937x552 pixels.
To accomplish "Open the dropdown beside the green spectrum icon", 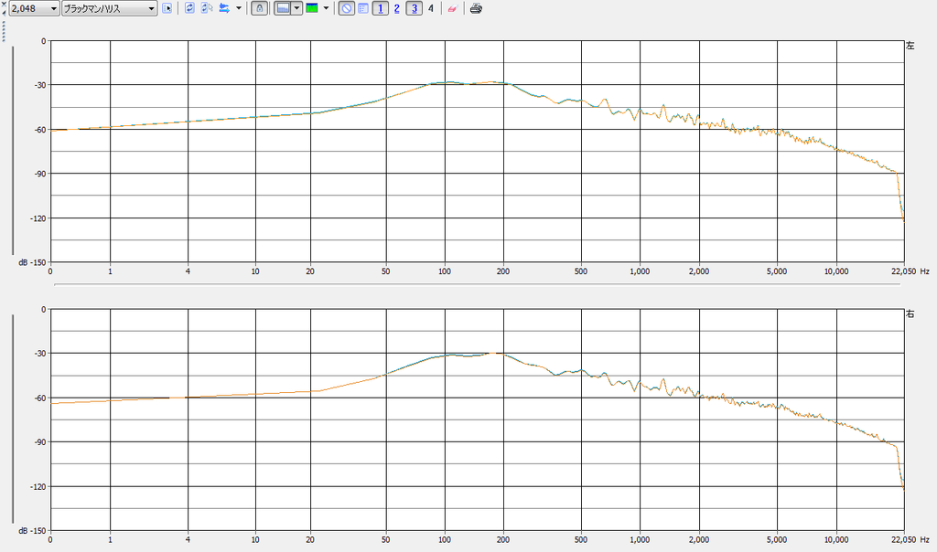I will 326,8.
